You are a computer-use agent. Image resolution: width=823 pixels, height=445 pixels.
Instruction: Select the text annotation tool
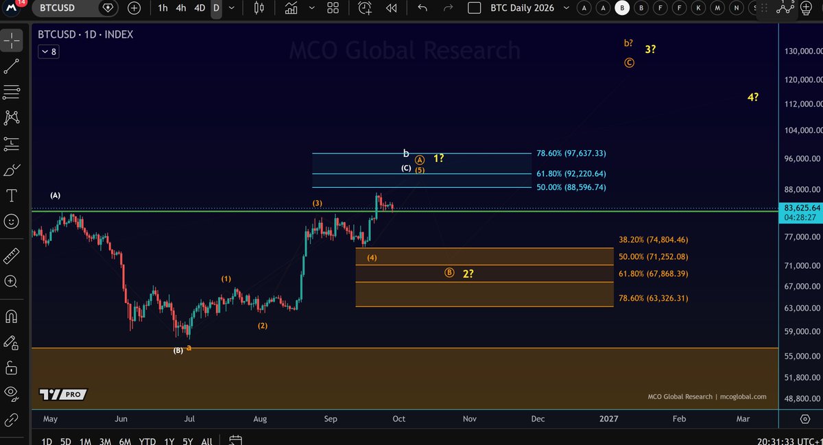pyautogui.click(x=12, y=196)
